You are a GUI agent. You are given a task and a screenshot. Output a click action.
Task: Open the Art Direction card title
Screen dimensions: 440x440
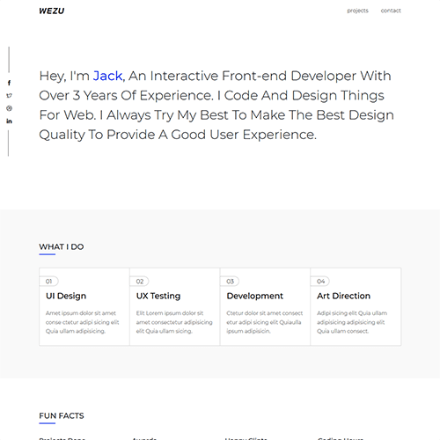point(343,296)
